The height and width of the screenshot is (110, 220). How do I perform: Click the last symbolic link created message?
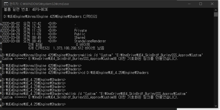90,97
